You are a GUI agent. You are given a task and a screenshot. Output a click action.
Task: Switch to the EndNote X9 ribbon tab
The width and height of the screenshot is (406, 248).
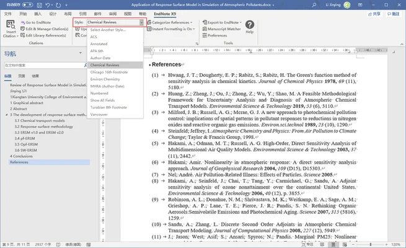pyautogui.click(x=165, y=14)
